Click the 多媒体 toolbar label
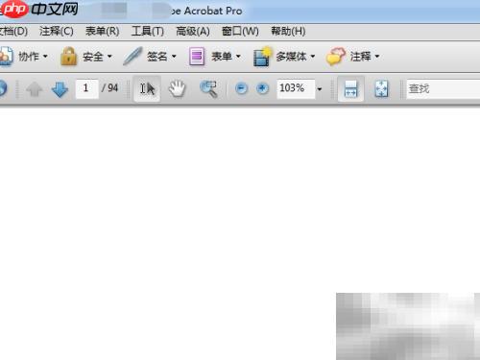This screenshot has width=480, height=360. 291,57
